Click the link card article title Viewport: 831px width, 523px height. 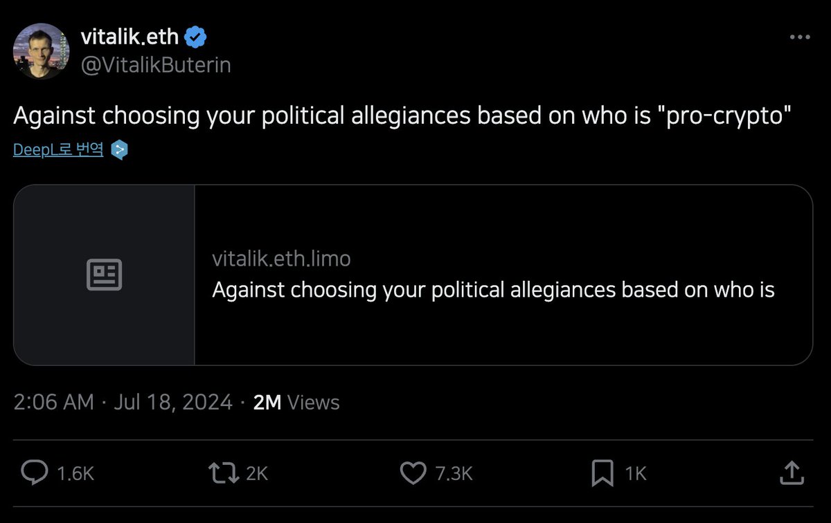click(493, 290)
